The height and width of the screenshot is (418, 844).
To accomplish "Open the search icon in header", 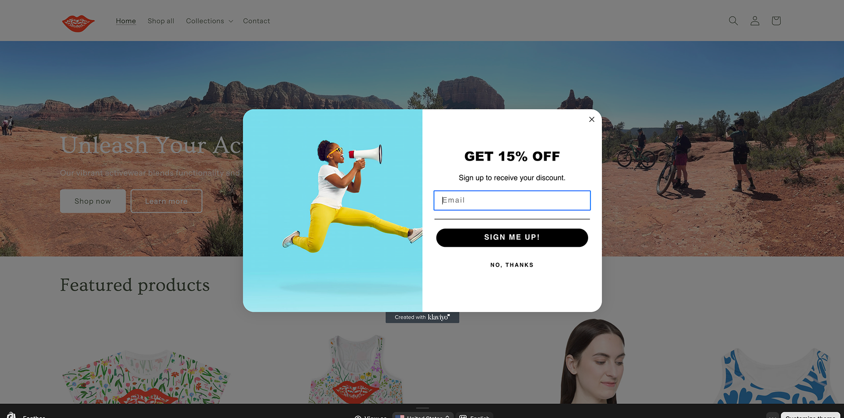I will coord(733,21).
